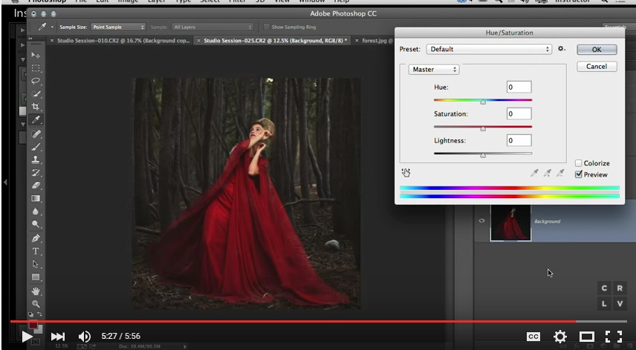This screenshot has width=636, height=350.
Task: Open Sample Size Point Sample dropdown
Action: 118,27
